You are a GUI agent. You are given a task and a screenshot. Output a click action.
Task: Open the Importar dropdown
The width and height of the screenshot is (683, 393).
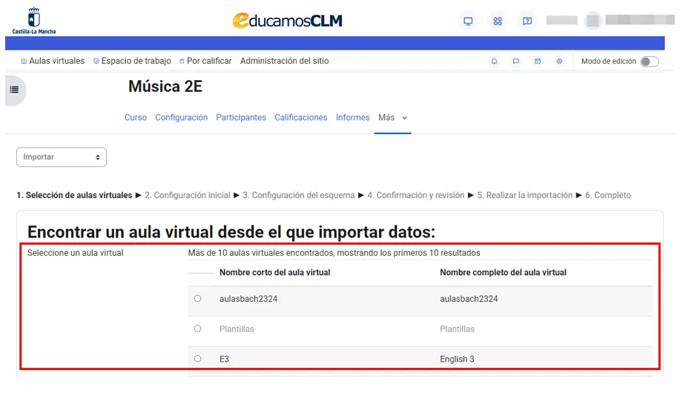click(x=62, y=157)
